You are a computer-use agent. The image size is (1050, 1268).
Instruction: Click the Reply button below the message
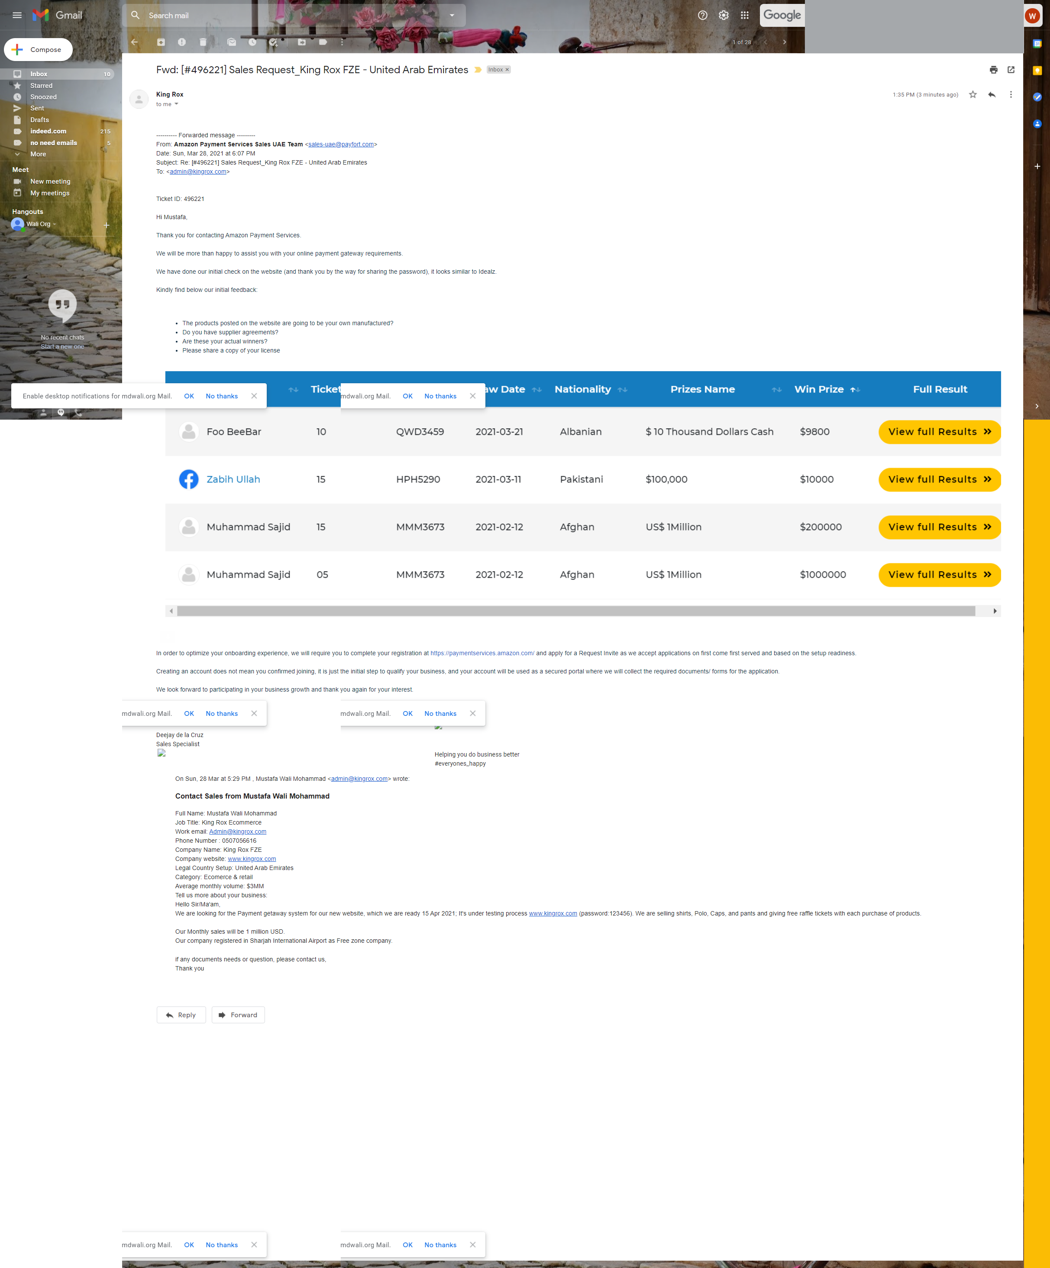pyautogui.click(x=181, y=1015)
